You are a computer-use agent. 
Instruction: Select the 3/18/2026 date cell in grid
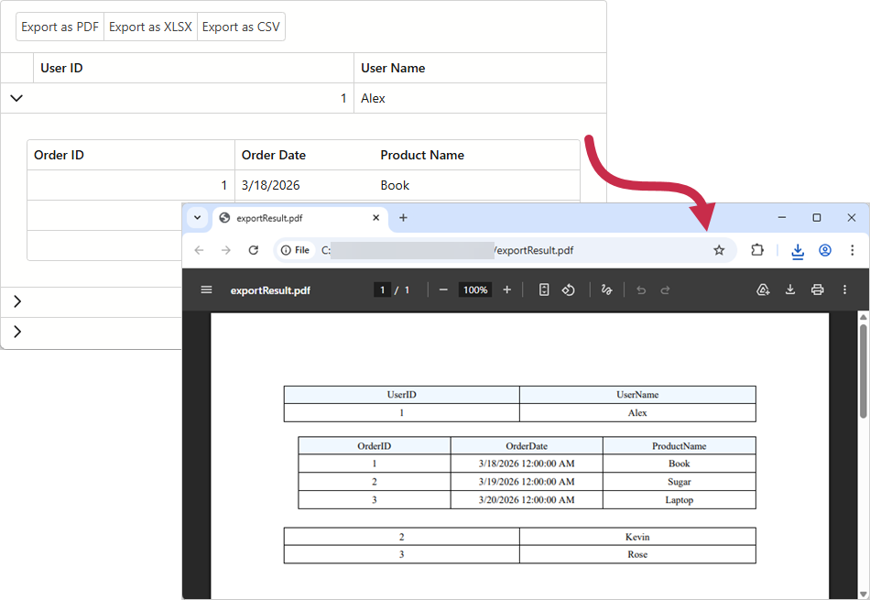(304, 185)
